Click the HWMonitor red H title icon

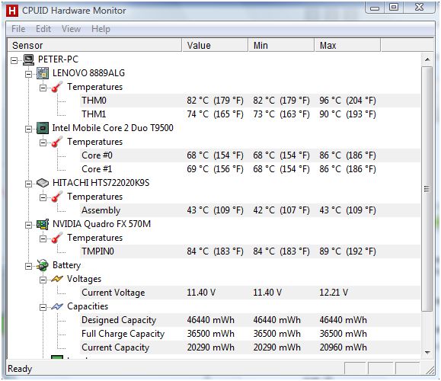(12, 11)
